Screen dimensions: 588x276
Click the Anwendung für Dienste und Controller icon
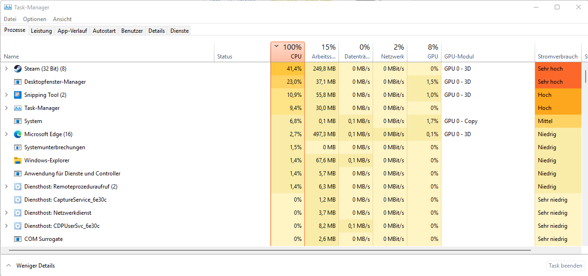18,174
